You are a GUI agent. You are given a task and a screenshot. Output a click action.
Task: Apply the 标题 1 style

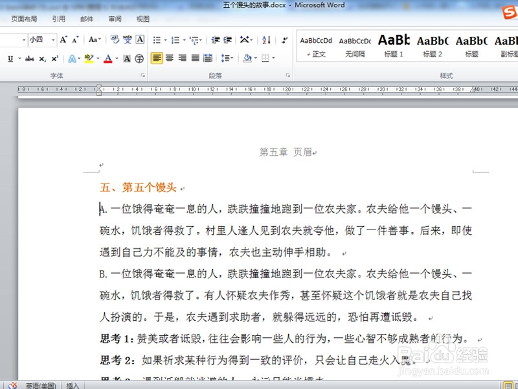(x=394, y=45)
